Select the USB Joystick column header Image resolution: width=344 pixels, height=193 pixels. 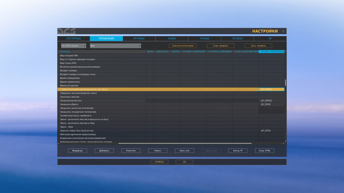[x=167, y=52]
